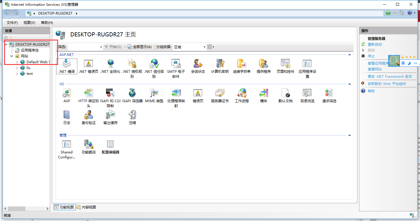Click the 重新启动 server action
The image size is (420, 221).
click(375, 45)
